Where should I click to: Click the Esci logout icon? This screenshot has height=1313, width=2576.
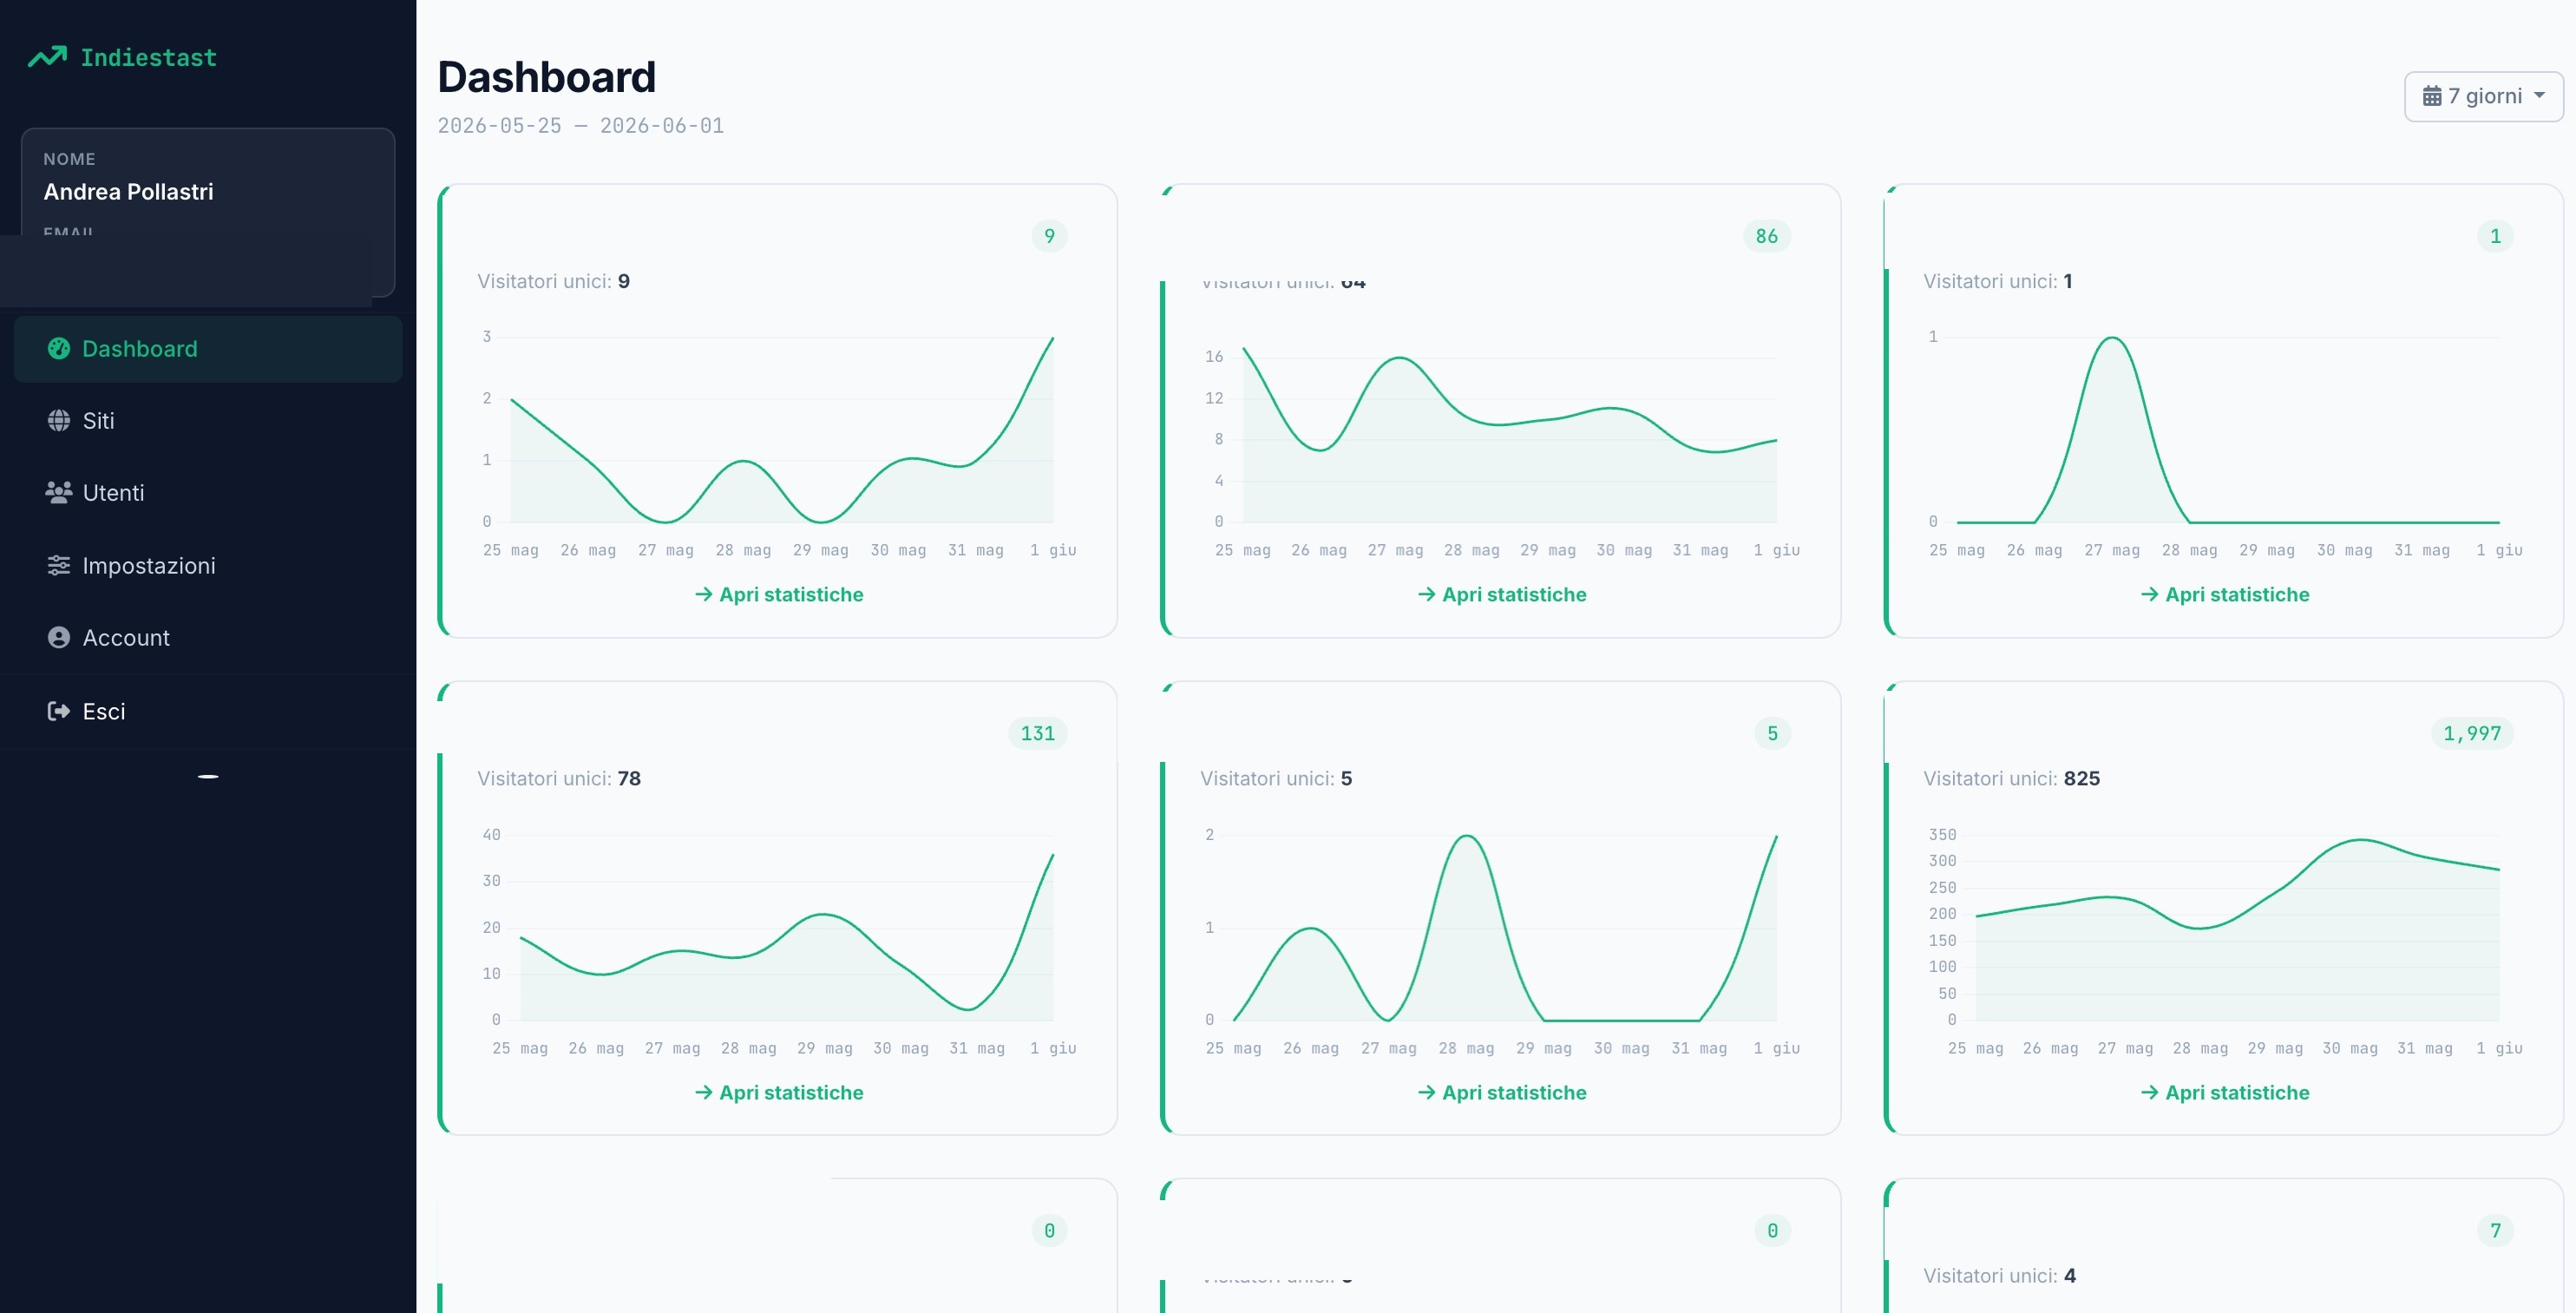(59, 711)
